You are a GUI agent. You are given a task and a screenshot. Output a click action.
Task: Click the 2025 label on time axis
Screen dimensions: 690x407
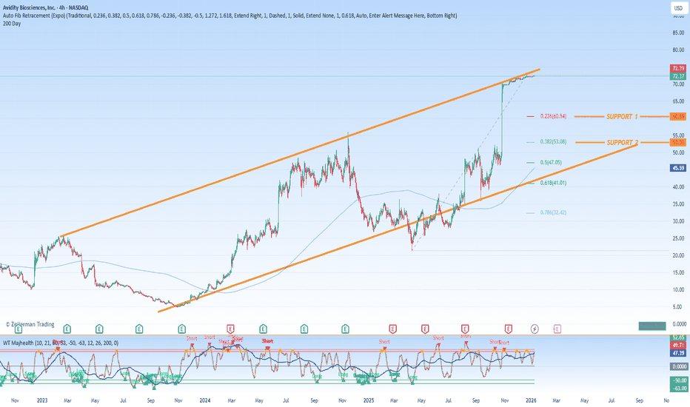tap(369, 399)
